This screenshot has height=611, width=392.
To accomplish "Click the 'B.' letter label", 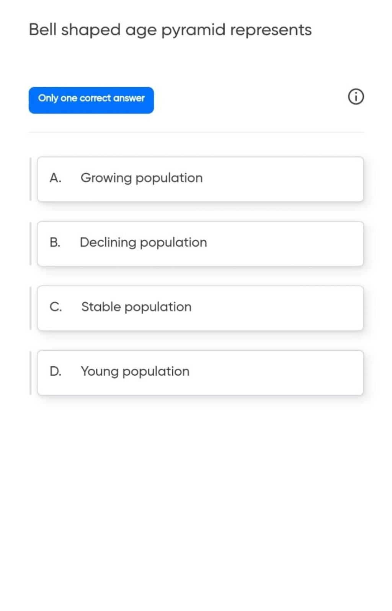I will [55, 243].
